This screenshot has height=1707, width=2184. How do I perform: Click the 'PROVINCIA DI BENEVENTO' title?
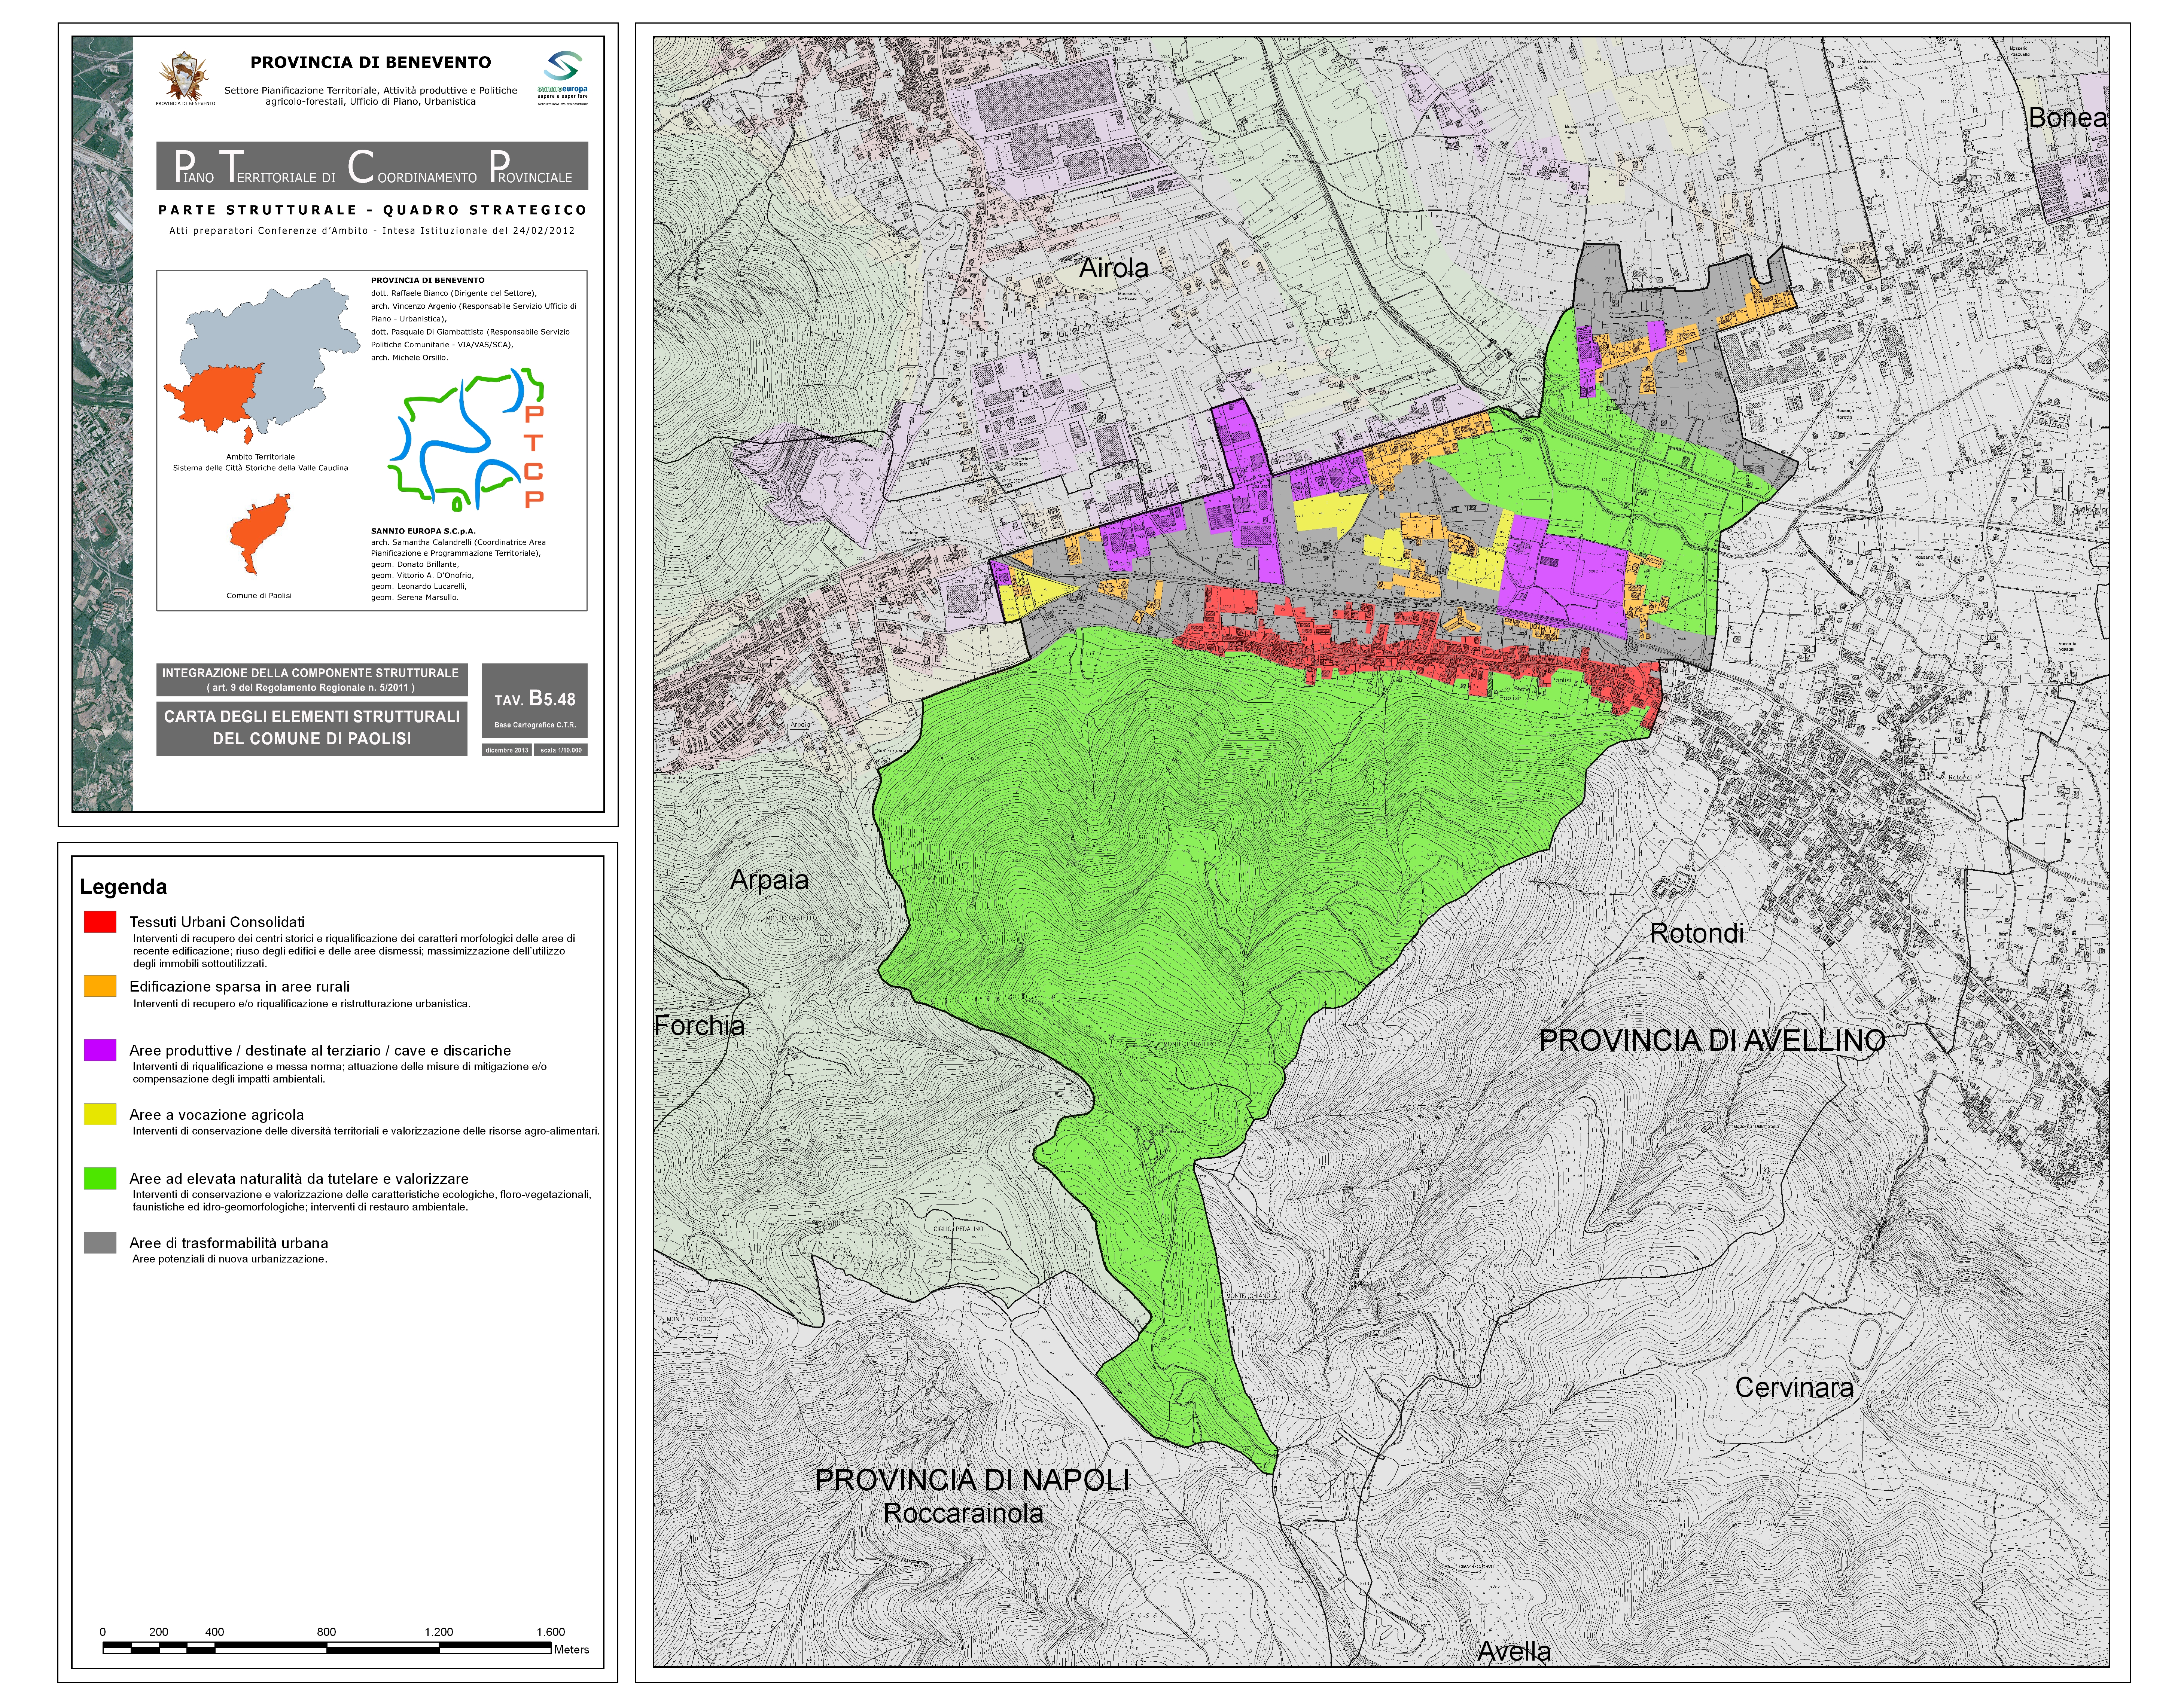pos(370,62)
